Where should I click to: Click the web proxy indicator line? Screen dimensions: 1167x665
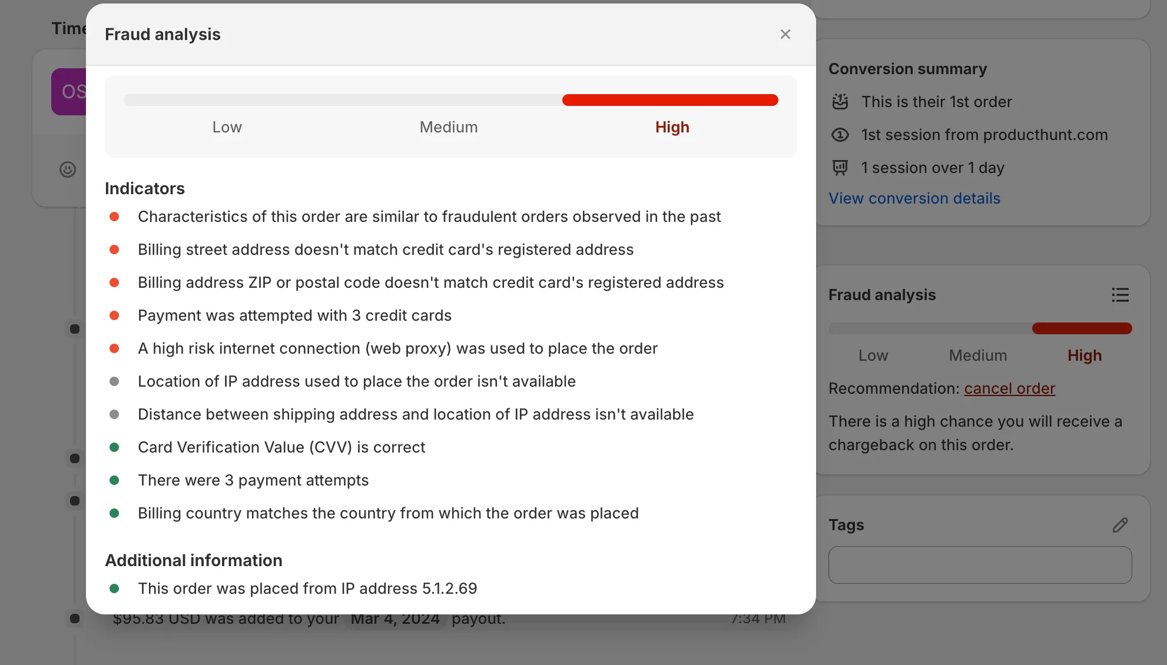(x=397, y=348)
